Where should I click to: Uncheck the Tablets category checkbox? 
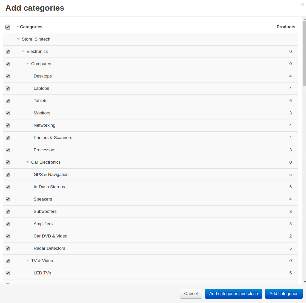coord(8,101)
